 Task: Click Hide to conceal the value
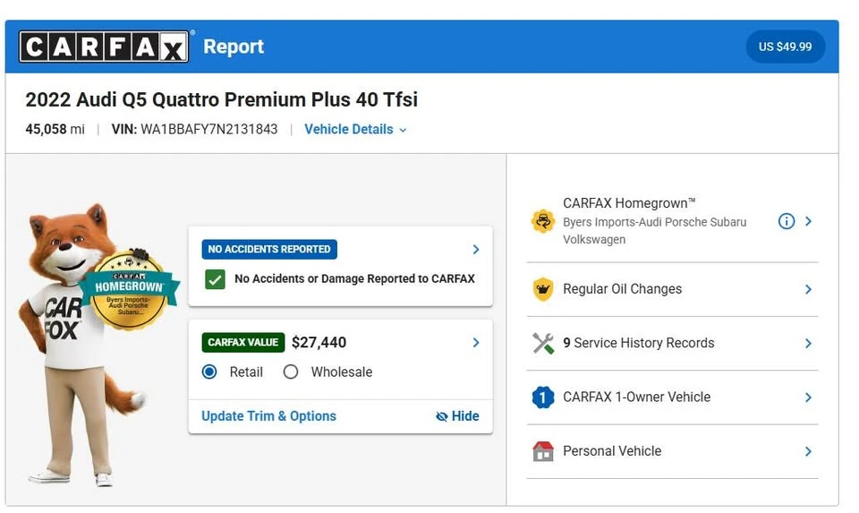tap(457, 416)
